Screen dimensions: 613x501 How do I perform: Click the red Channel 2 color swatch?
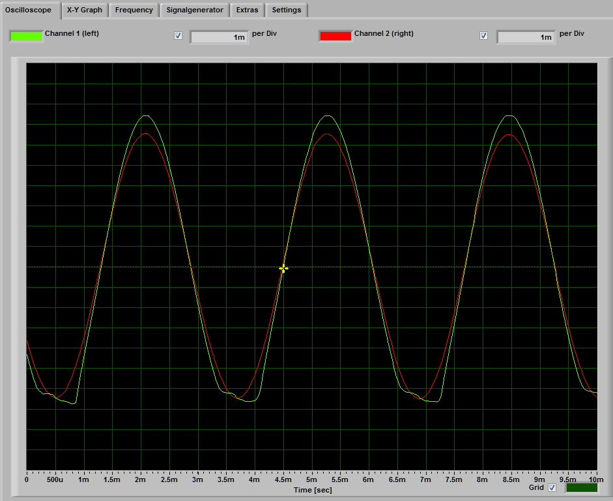pos(335,36)
